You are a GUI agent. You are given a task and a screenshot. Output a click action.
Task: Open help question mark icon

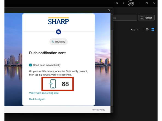pyautogui.click(x=123, y=3)
